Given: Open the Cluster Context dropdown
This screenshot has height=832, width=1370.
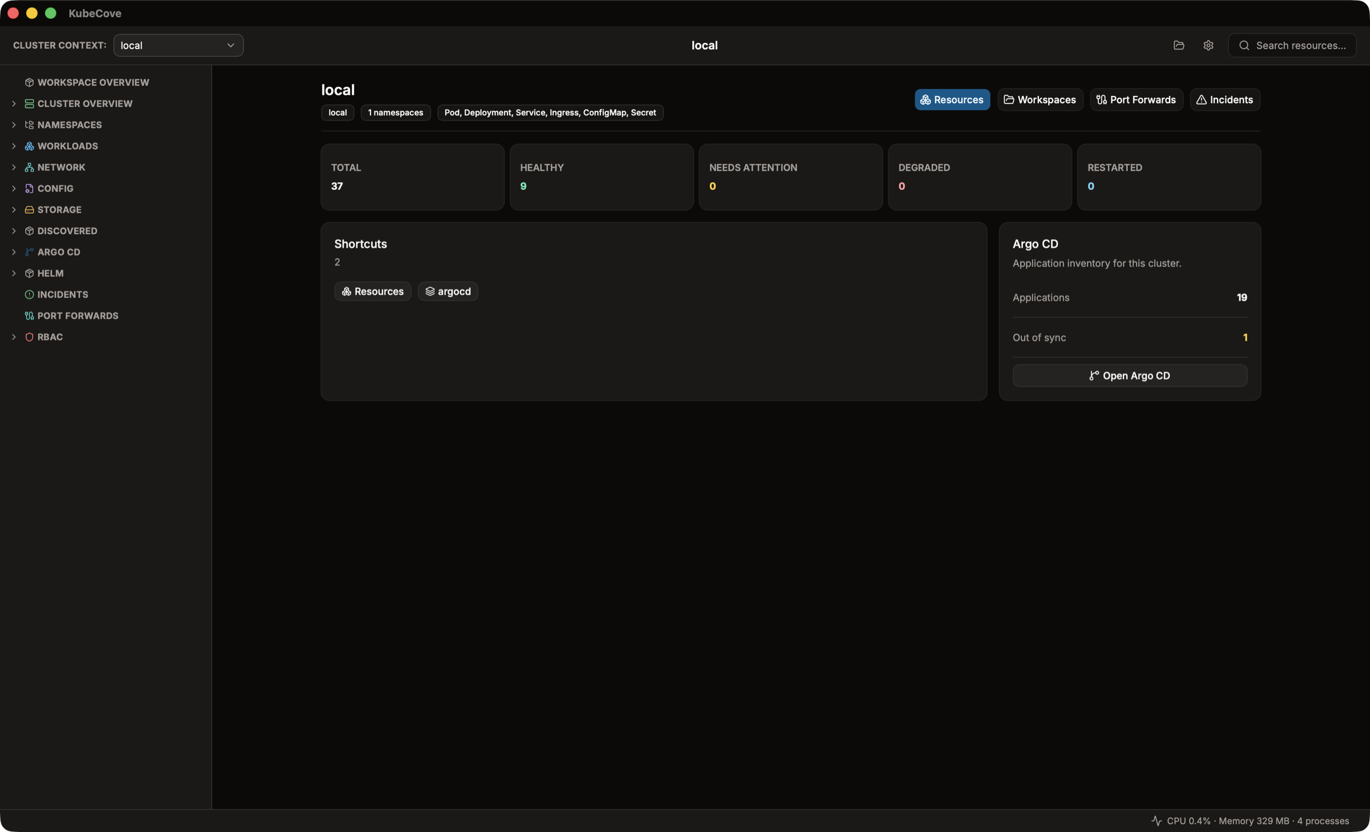Looking at the screenshot, I should click(179, 45).
